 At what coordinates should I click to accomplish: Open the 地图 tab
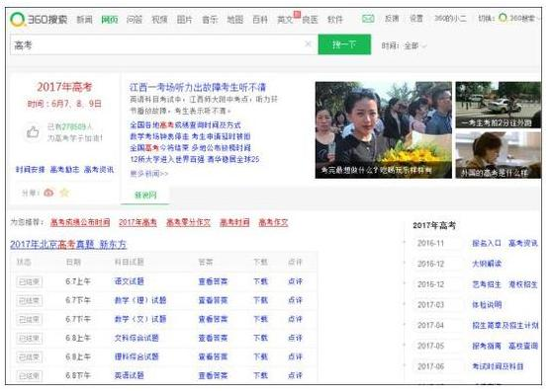234,20
